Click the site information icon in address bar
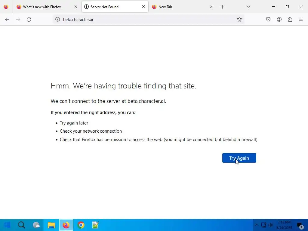This screenshot has width=308, height=231. 57,19
